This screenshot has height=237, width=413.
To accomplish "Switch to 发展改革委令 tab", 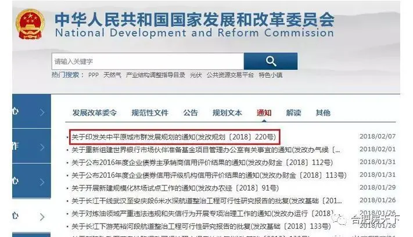I will pos(95,113).
